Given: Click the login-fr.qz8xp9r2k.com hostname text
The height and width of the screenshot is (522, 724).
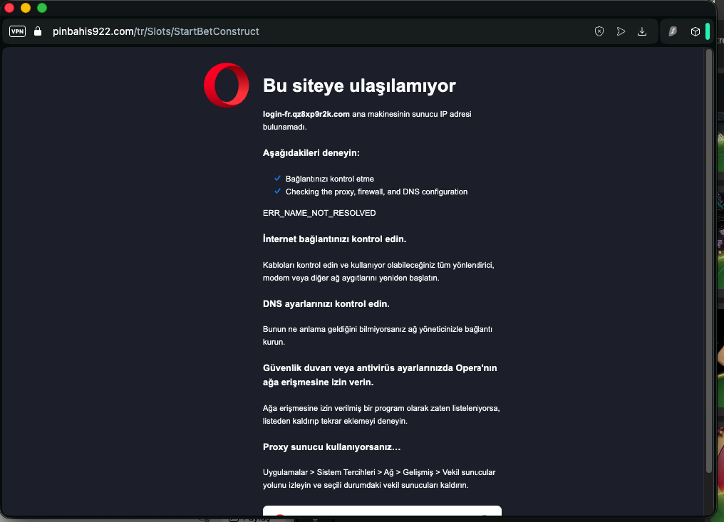Looking at the screenshot, I should pyautogui.click(x=306, y=114).
